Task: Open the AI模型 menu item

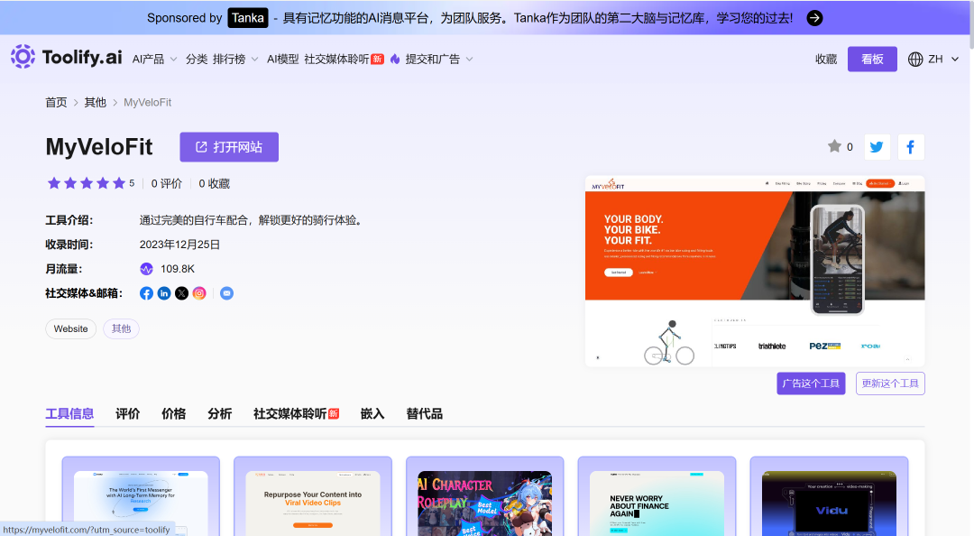Action: [282, 59]
